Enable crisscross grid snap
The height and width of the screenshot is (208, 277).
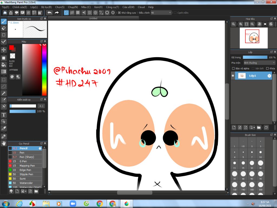click(78, 13)
